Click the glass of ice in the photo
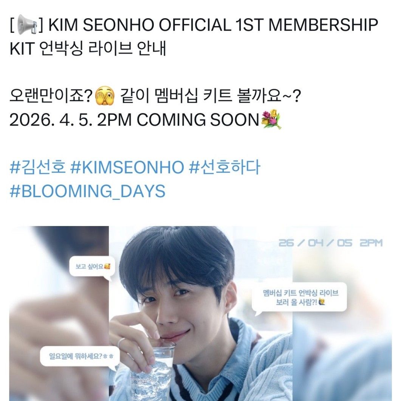This screenshot has height=401, width=401. click(x=153, y=371)
